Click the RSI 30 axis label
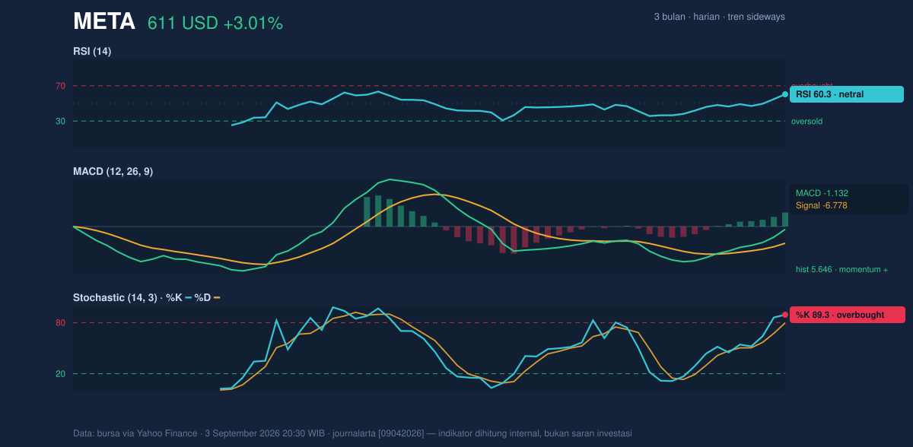Screen dimensions: 913x447 click(x=60, y=121)
